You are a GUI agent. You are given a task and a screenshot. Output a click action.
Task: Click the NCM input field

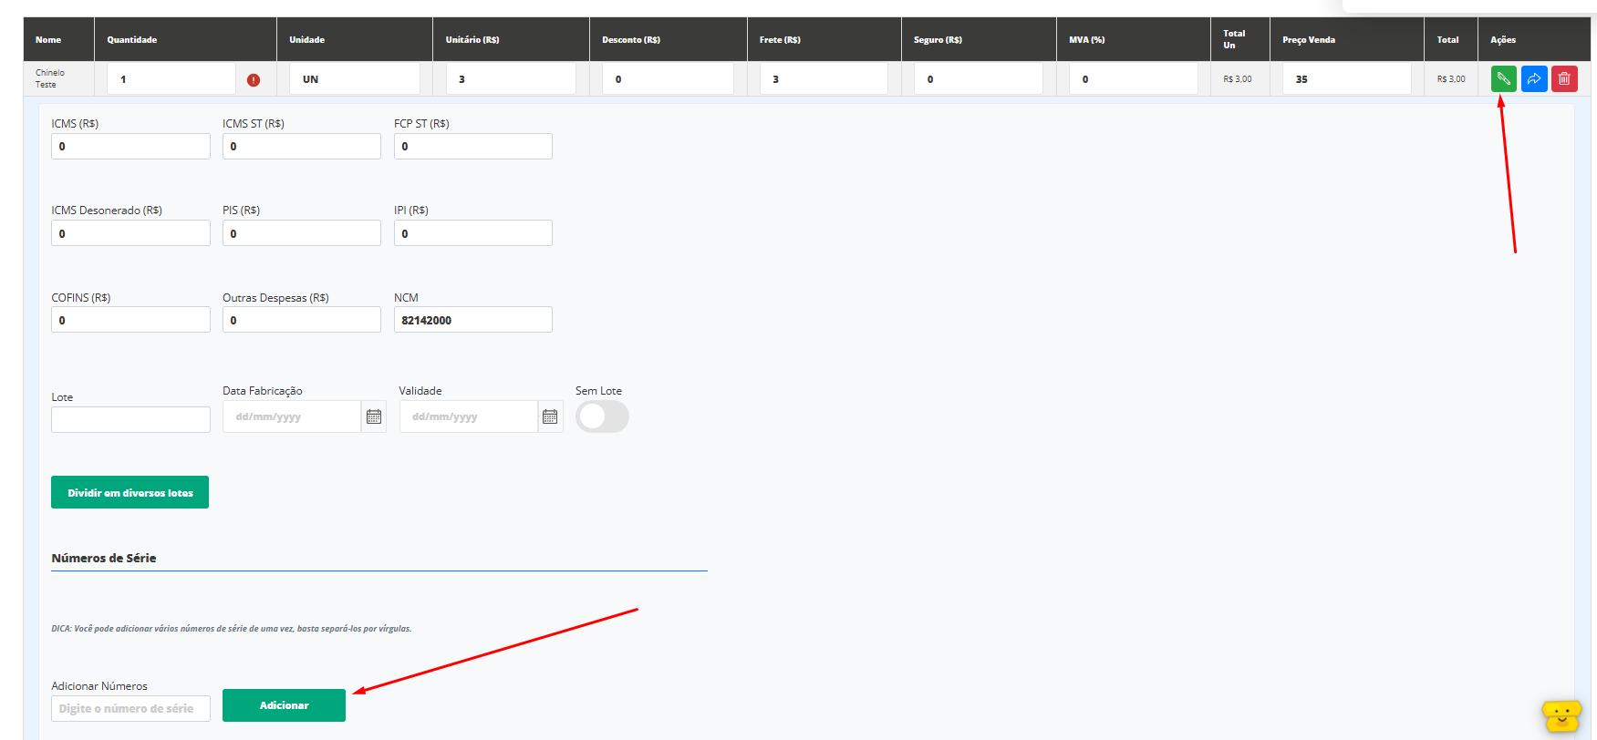[472, 320]
